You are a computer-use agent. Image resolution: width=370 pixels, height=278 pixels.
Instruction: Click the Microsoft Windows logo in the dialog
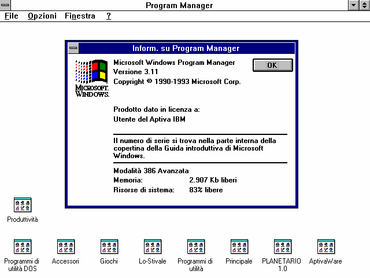click(x=92, y=78)
